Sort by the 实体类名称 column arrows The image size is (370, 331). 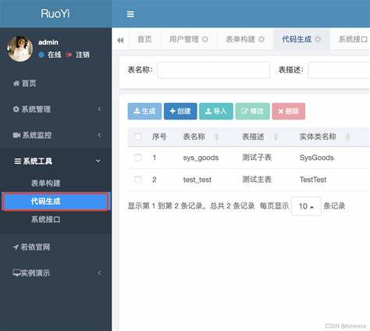[347, 137]
